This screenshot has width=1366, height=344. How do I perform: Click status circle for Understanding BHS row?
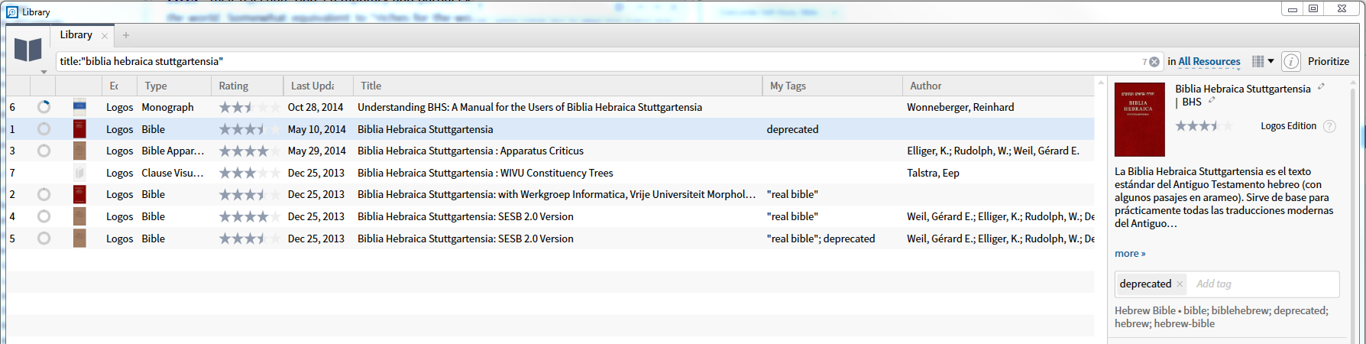44,107
